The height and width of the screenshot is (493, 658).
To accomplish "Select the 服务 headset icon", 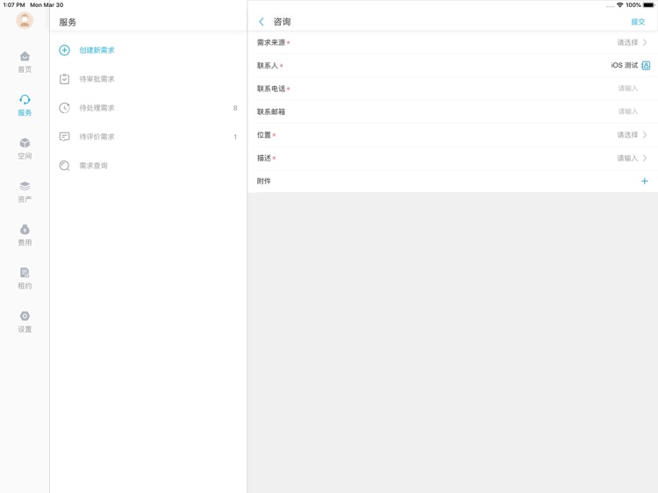I will click(x=25, y=99).
